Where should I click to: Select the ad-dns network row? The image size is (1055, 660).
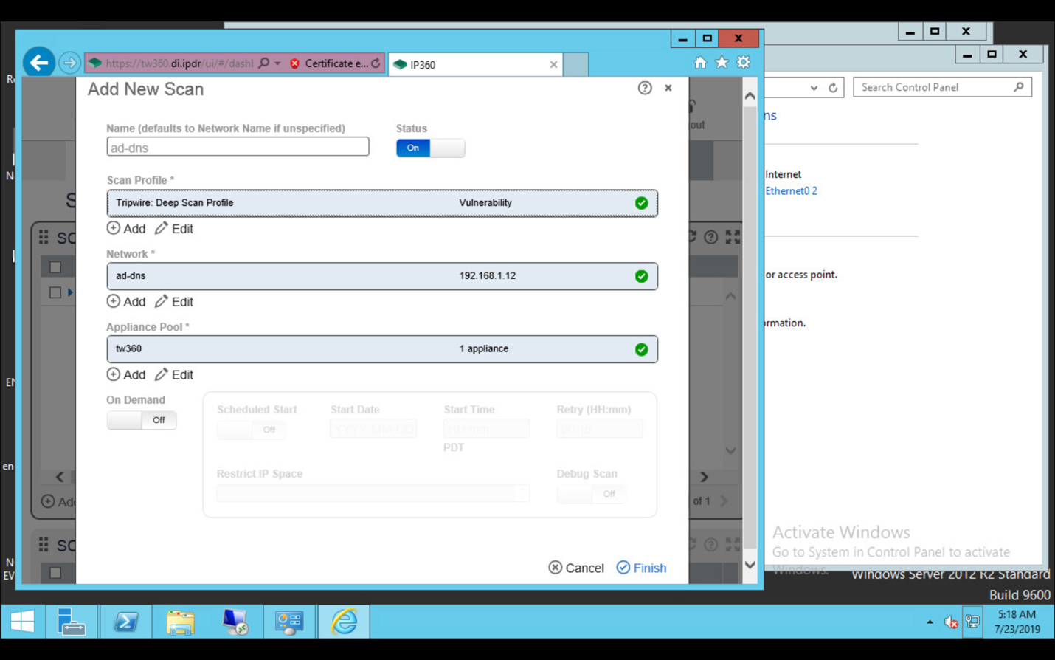pos(382,276)
